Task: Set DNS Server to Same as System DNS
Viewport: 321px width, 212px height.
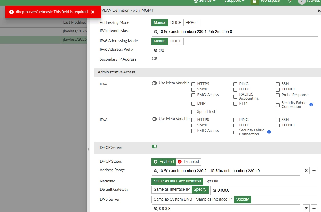Action: tap(173, 199)
